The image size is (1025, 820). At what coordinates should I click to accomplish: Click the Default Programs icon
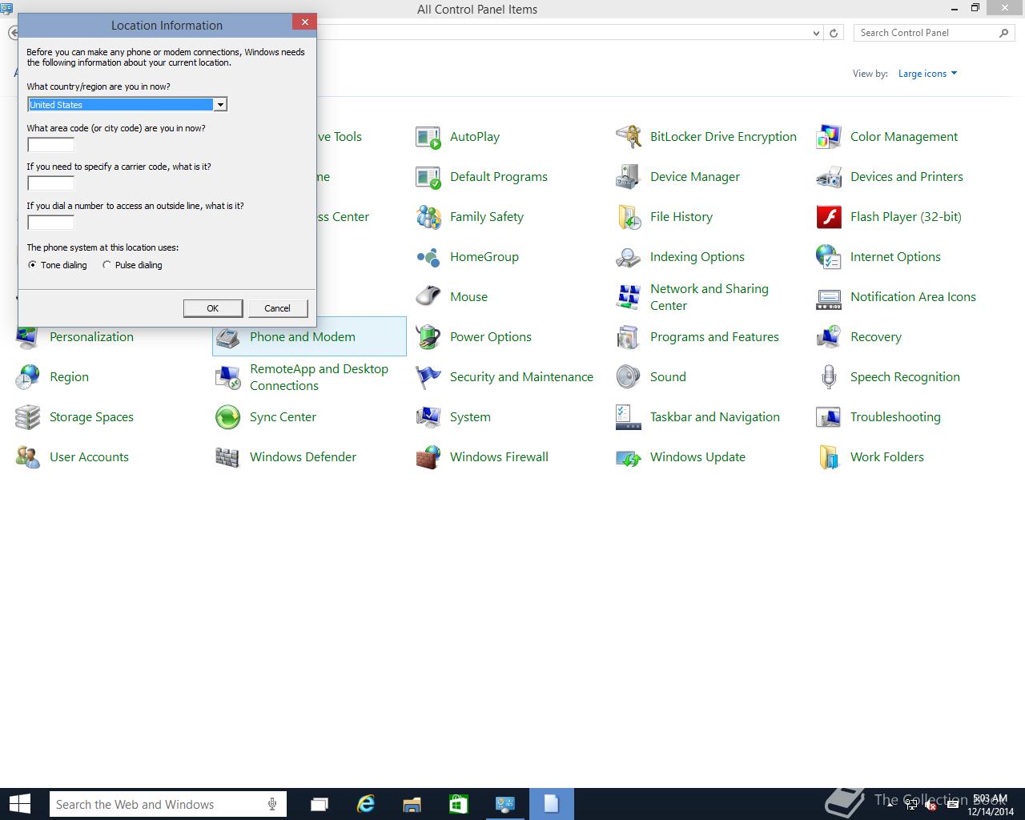tap(428, 177)
